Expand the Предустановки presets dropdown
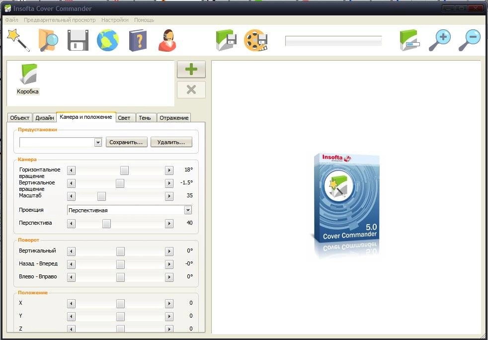Image resolution: width=488 pixels, height=340 pixels. (x=98, y=142)
